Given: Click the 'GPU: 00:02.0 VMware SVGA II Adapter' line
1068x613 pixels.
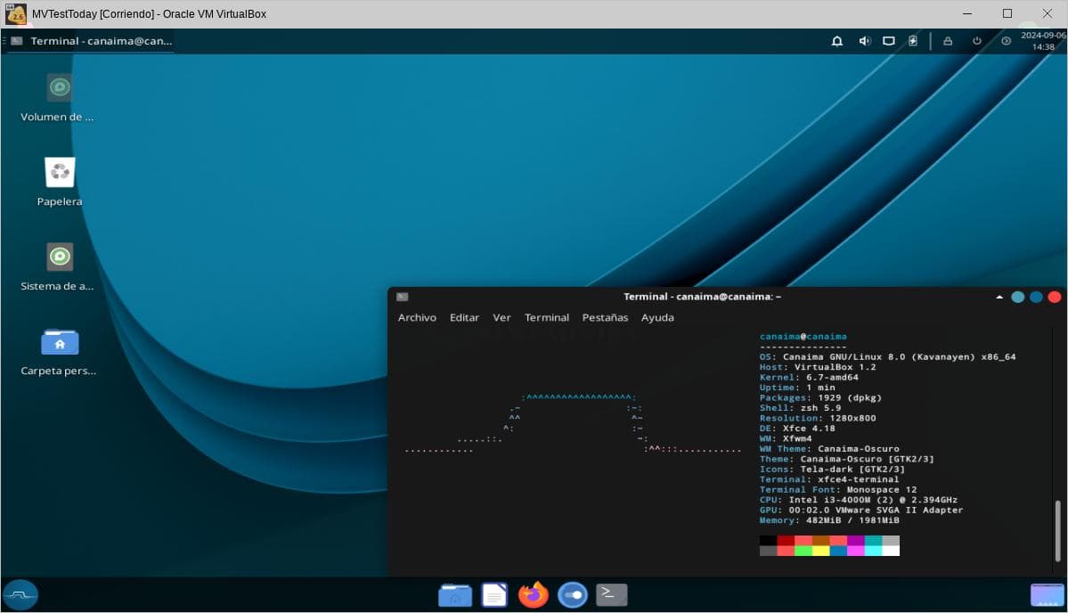Looking at the screenshot, I should click(x=861, y=511).
